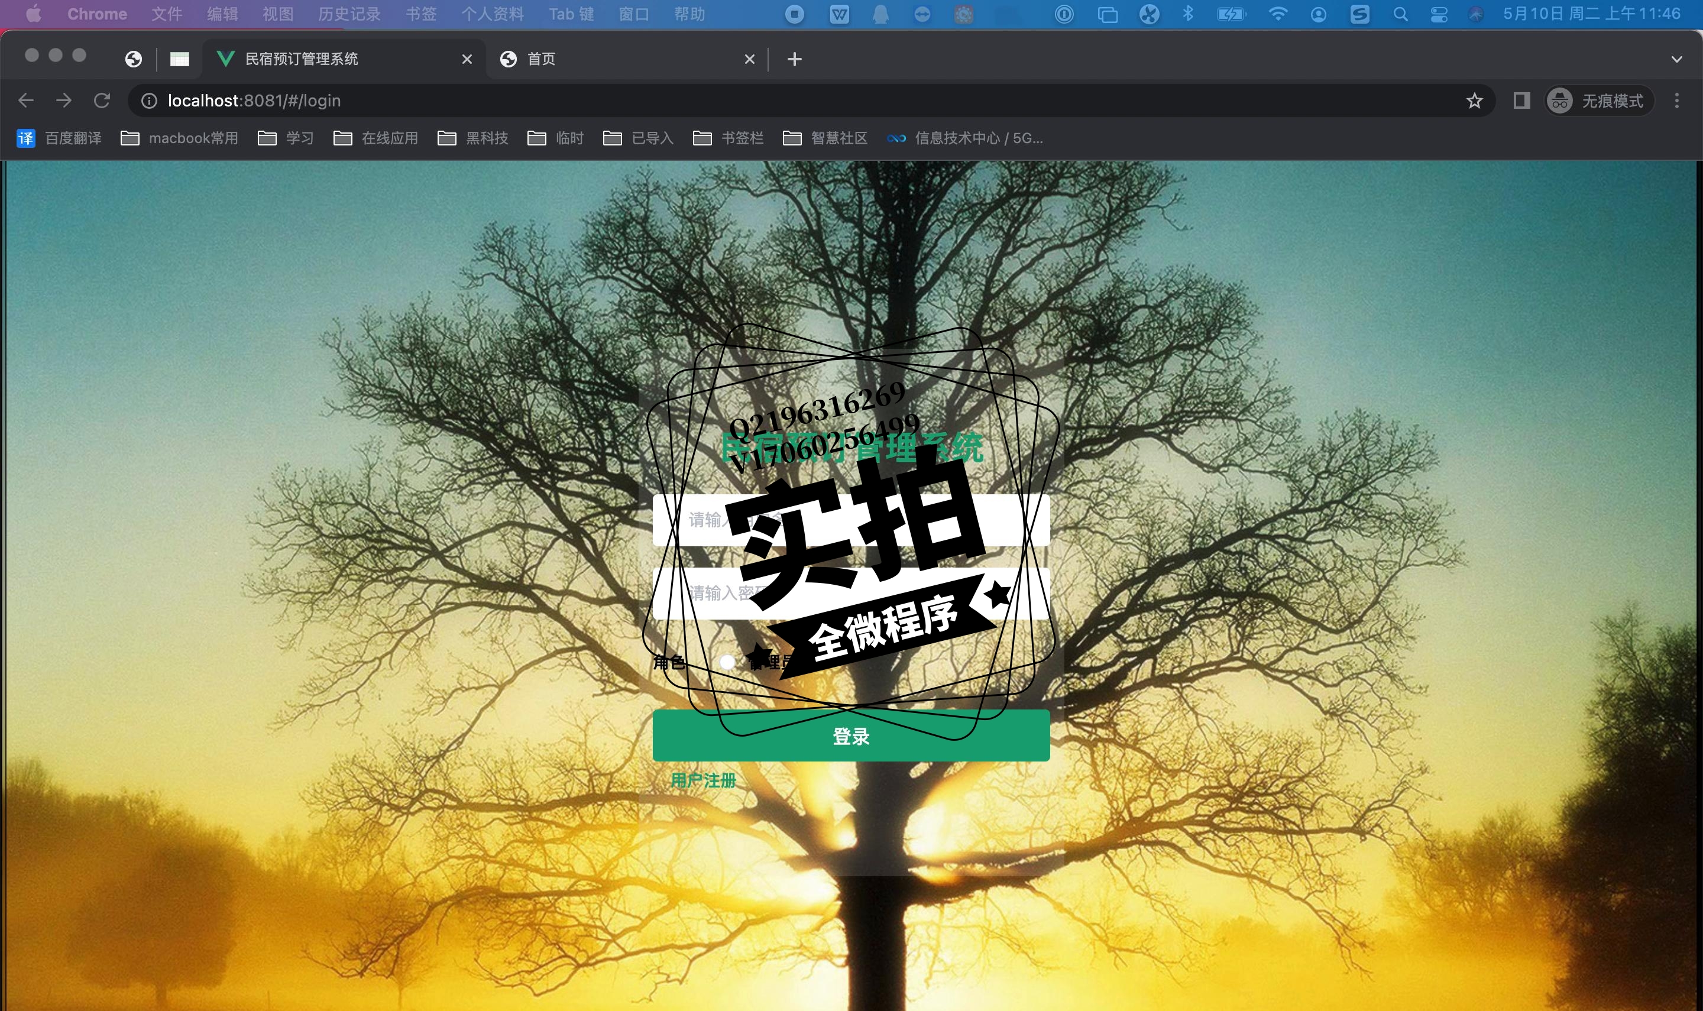Go forward to next page
This screenshot has height=1011, width=1703.
coord(64,101)
